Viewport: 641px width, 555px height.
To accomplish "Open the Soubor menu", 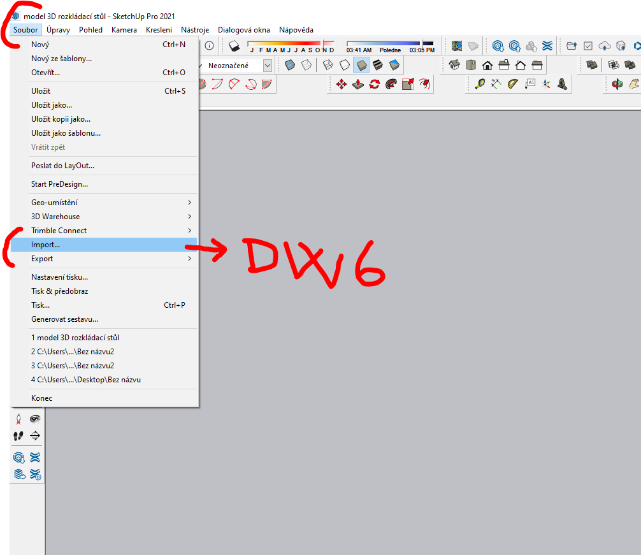I will (x=25, y=30).
